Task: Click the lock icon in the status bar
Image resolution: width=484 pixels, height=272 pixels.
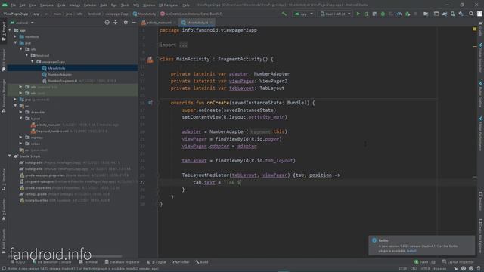Action: point(455,269)
